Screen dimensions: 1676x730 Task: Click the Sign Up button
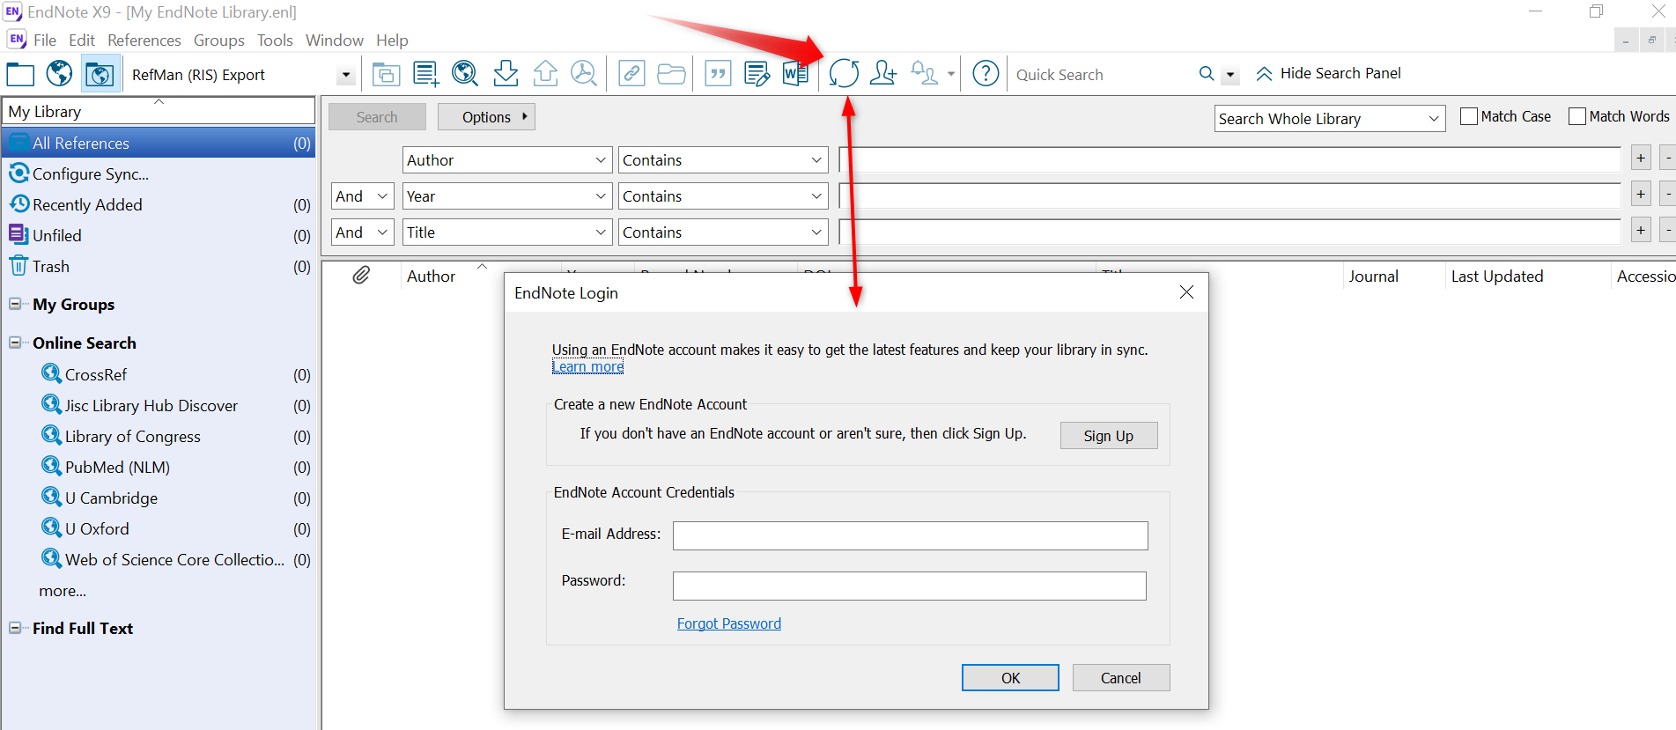click(1108, 436)
